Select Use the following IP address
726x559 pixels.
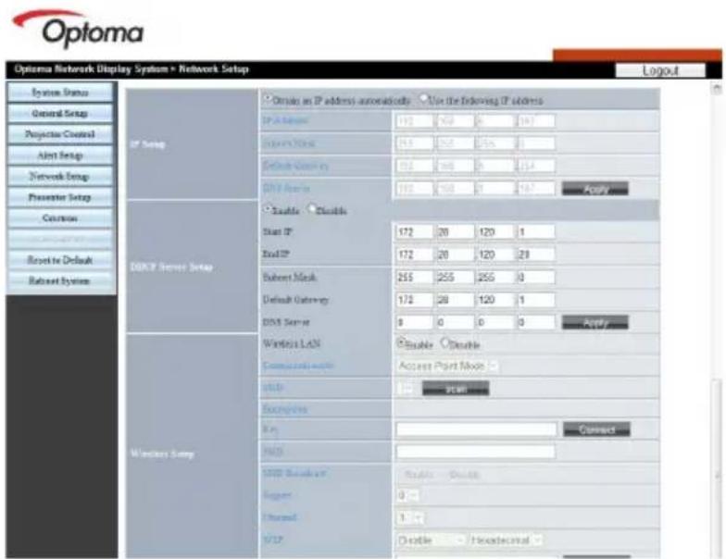[x=423, y=98]
